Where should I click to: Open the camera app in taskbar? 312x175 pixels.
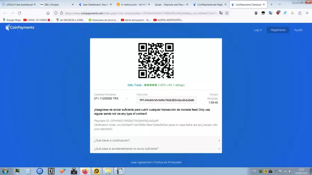[x=74, y=171]
